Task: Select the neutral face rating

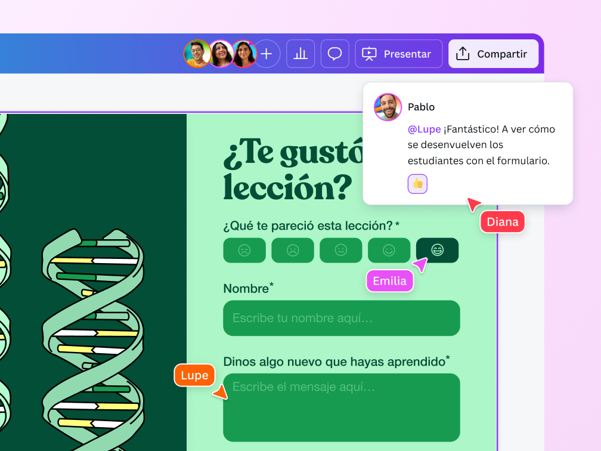Action: (341, 250)
